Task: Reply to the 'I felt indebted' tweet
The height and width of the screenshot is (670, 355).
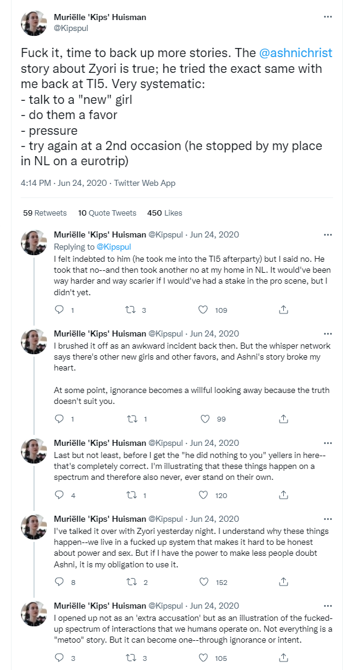Action: click(x=60, y=310)
